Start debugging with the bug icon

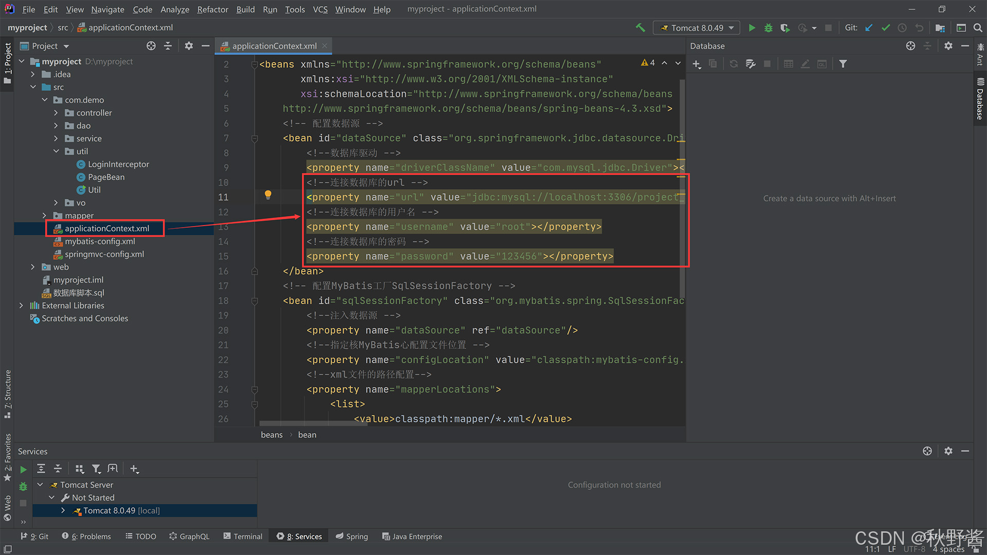coord(769,28)
